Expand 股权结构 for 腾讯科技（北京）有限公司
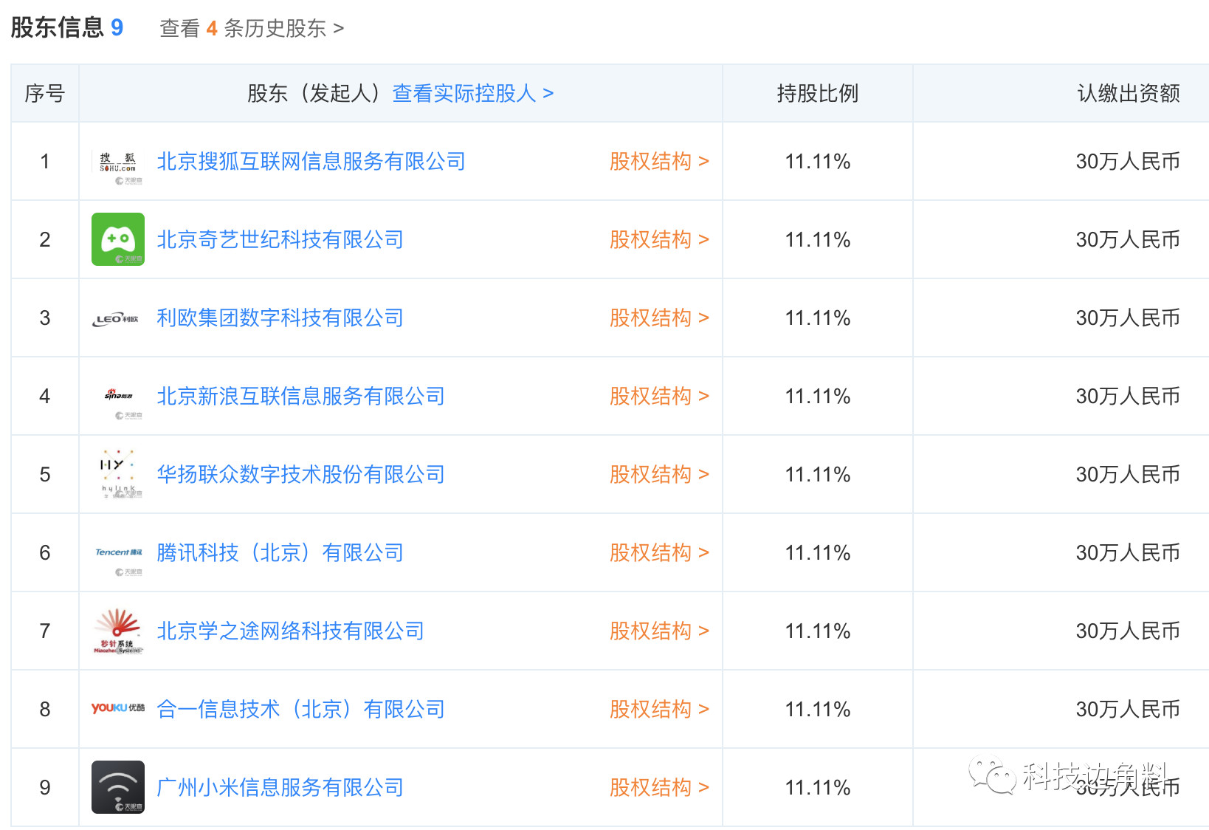This screenshot has width=1209, height=830. (658, 552)
